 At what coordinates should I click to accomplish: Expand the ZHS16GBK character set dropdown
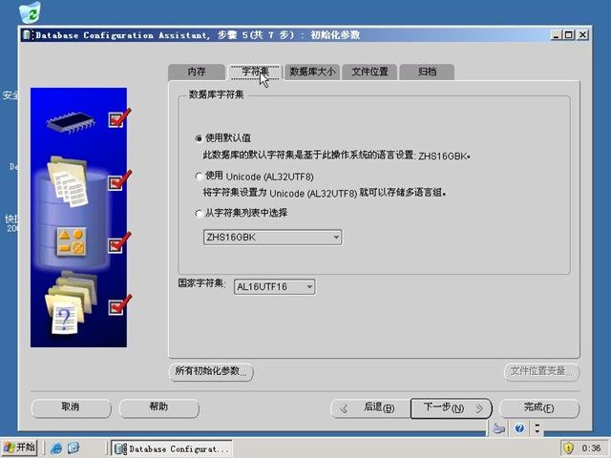pos(336,238)
